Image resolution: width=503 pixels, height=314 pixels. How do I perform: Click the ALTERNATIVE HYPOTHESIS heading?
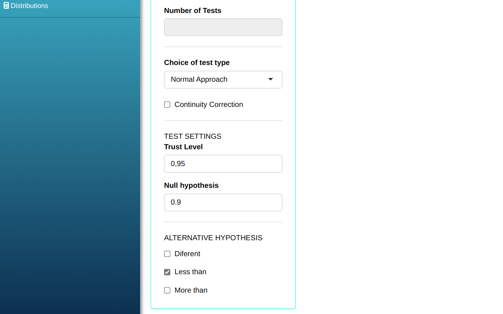point(213,238)
